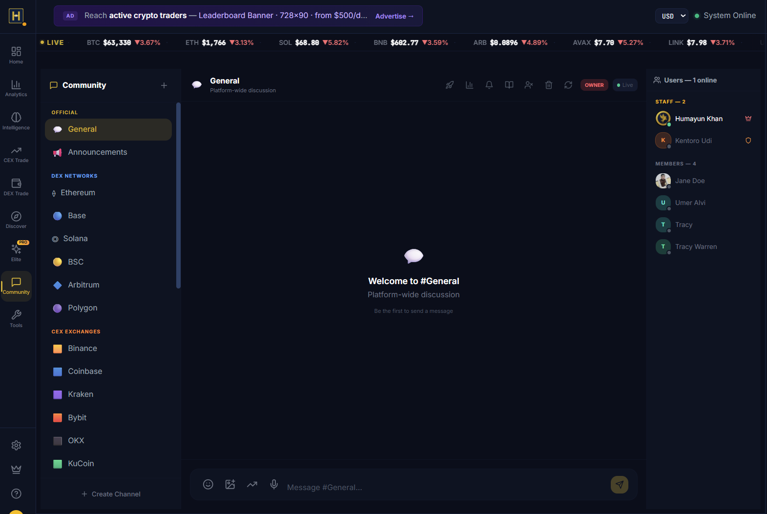
Task: Click in the Message #General input field
Action: 446,487
